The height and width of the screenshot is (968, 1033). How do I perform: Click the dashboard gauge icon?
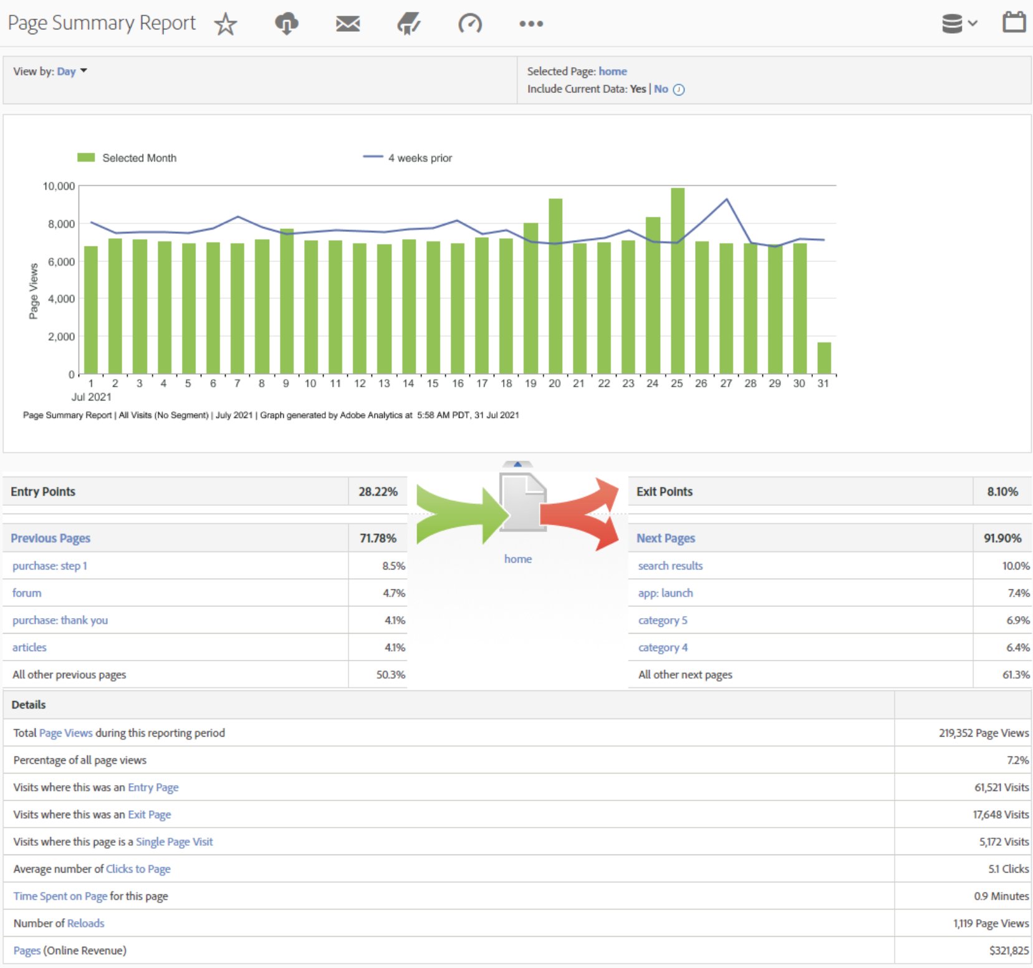pos(469,24)
